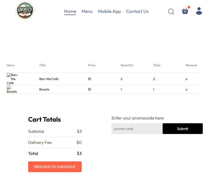Click the Delivery Fee row in Cart Totals
The image size is (210, 174).
[x=55, y=143]
